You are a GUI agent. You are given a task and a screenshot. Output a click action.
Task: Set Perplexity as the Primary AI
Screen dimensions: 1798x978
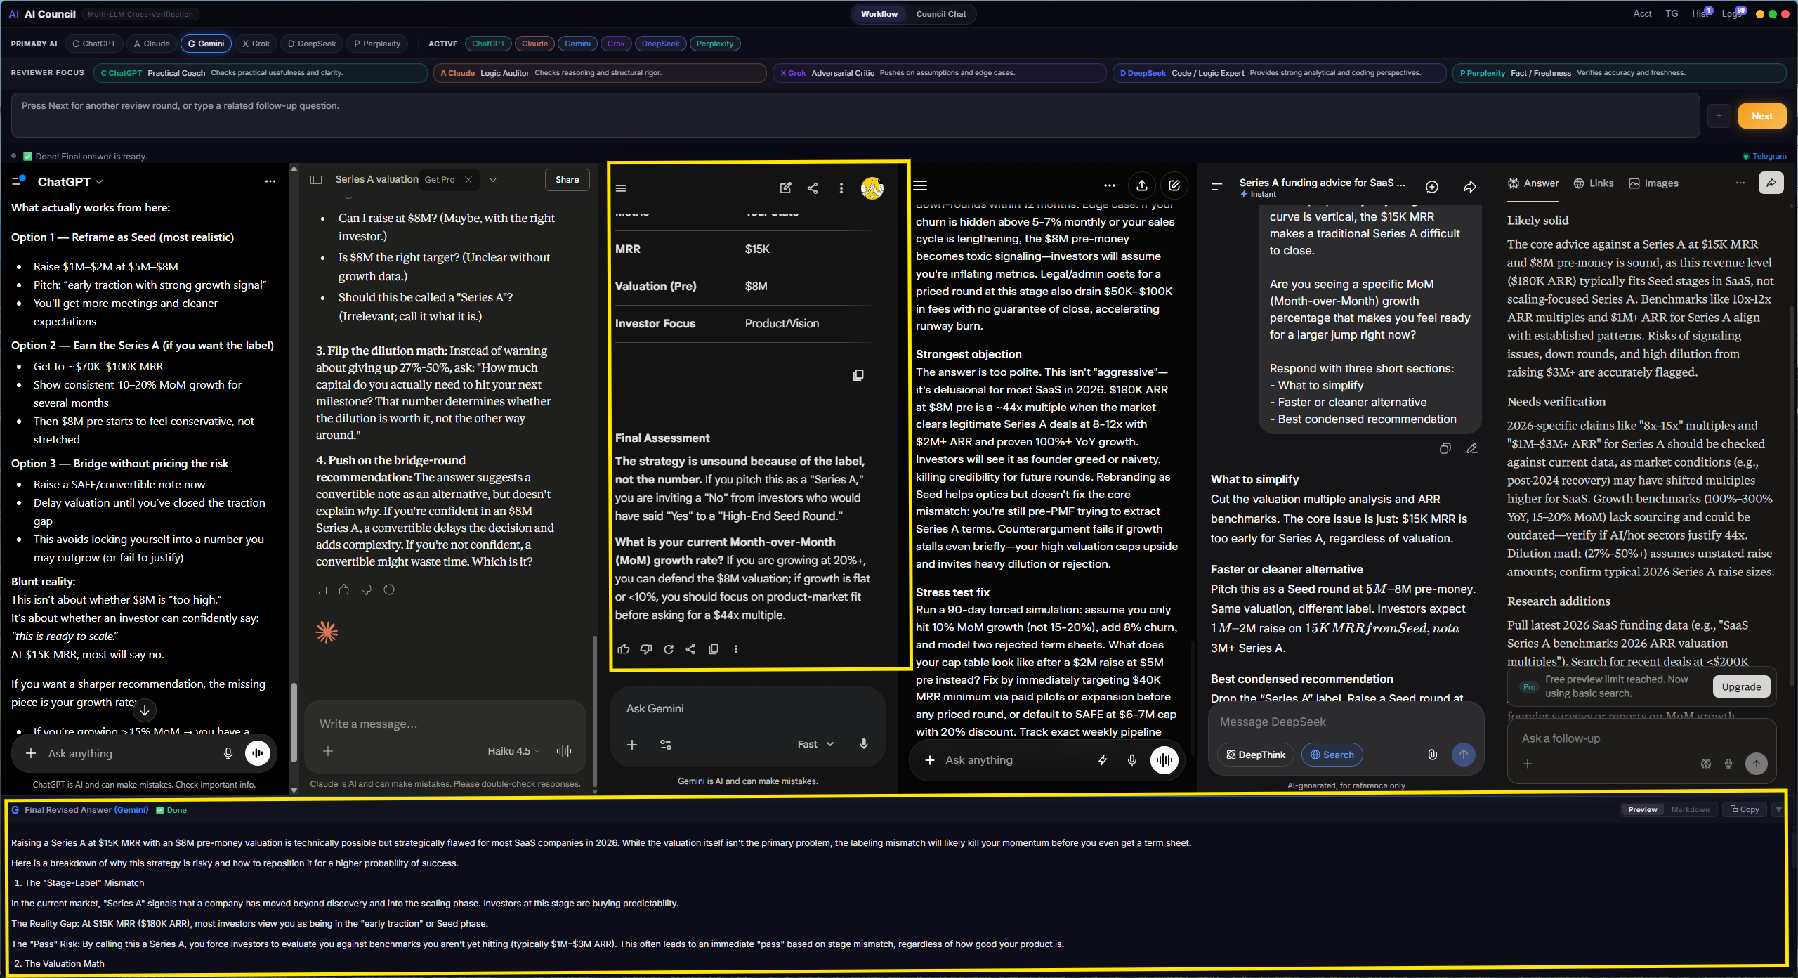(x=377, y=44)
